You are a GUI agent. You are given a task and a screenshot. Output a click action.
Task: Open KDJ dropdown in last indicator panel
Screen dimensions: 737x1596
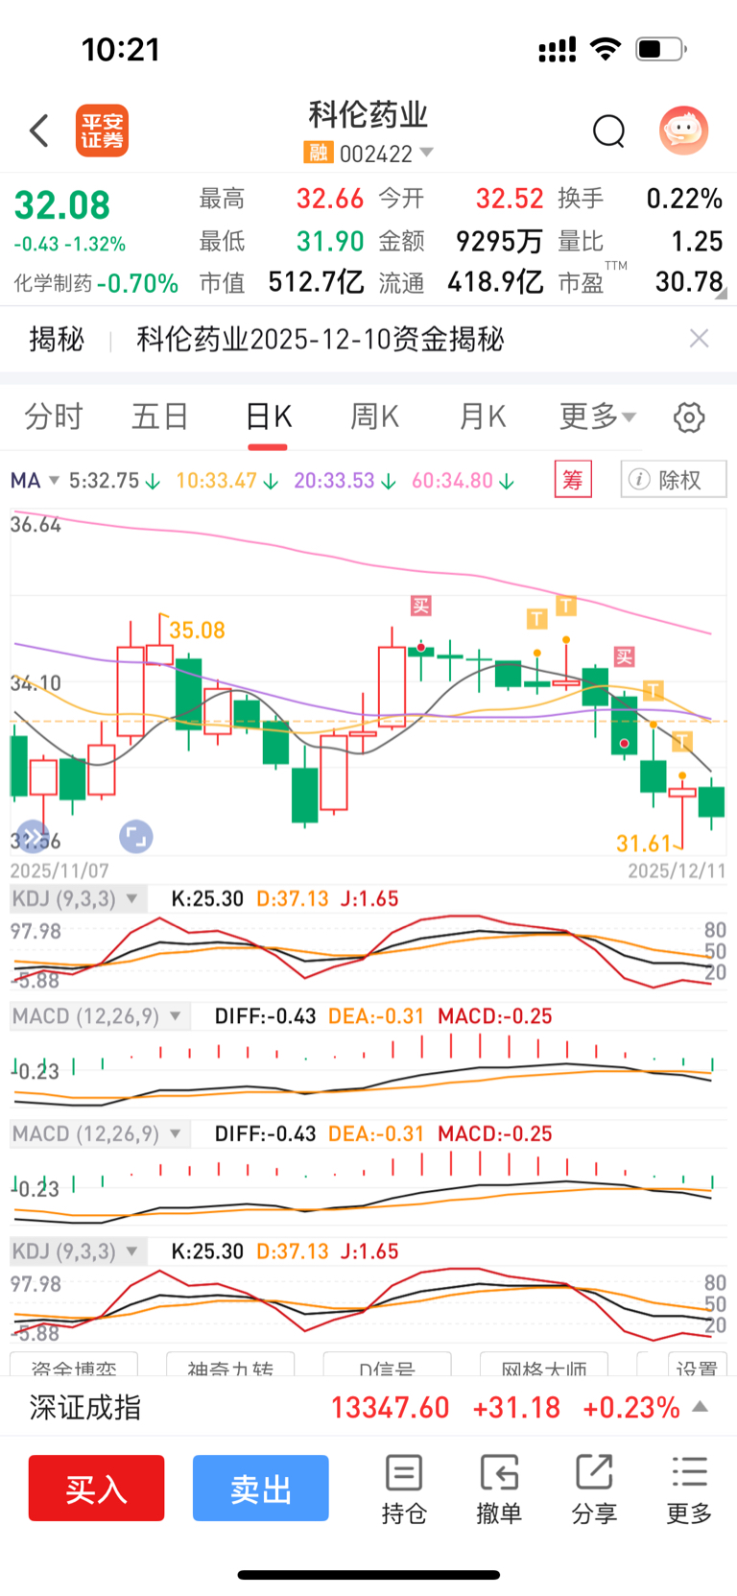(x=79, y=1251)
